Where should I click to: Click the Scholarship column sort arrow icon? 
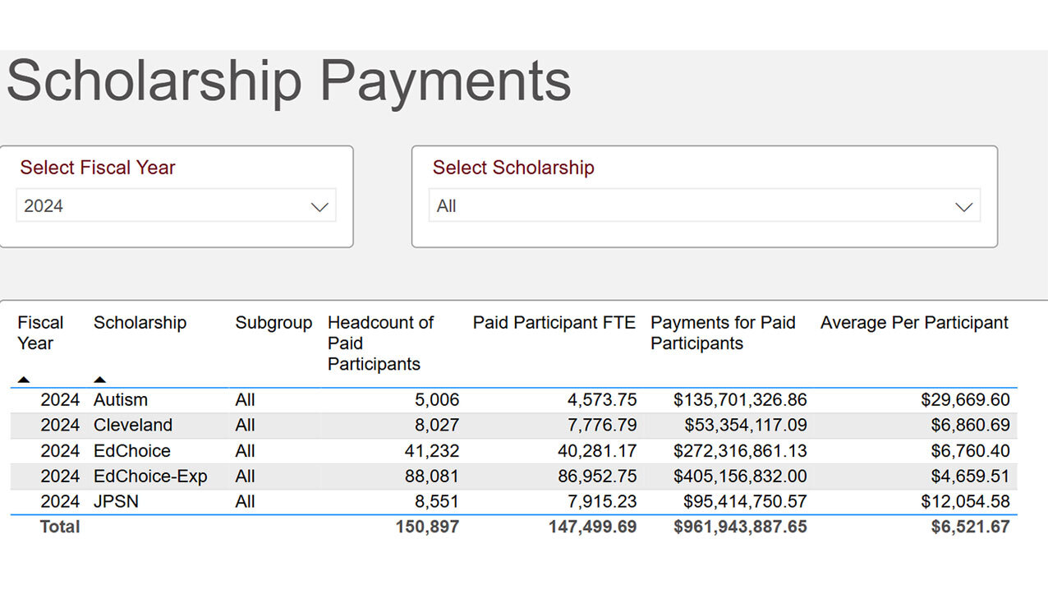click(x=99, y=380)
